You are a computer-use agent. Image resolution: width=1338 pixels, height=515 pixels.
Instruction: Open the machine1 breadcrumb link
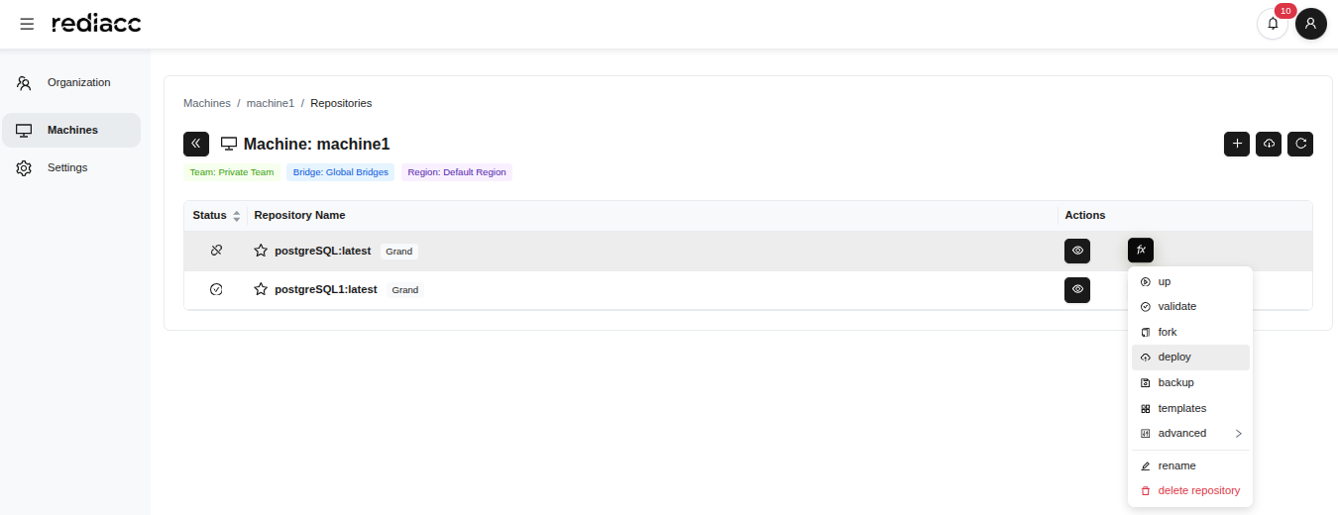[271, 103]
